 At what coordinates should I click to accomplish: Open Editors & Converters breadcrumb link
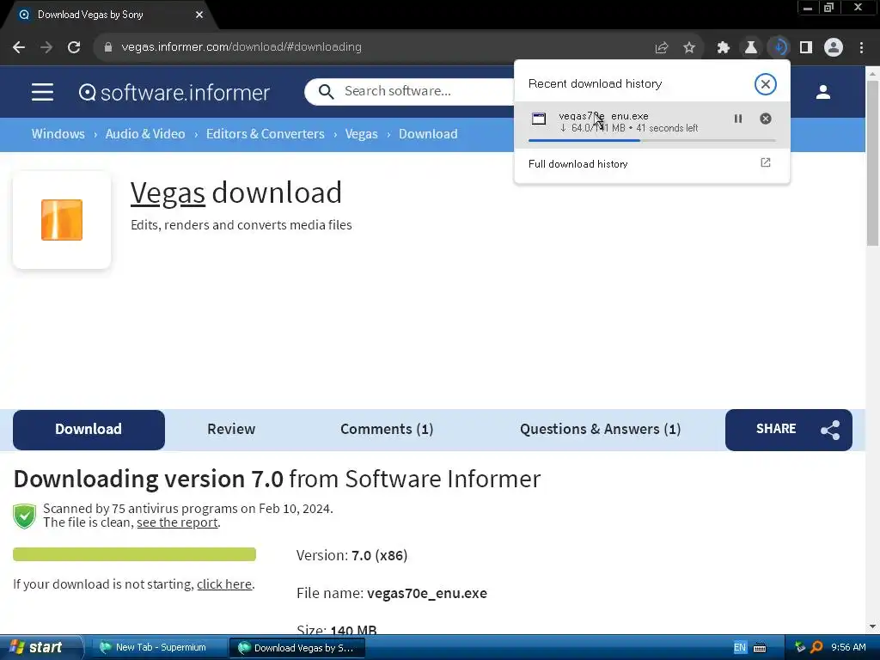pos(265,134)
